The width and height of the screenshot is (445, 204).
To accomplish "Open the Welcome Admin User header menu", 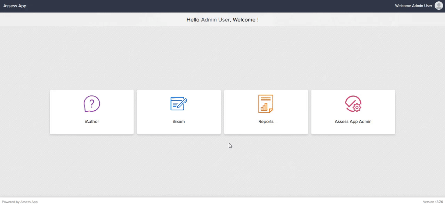I will pyautogui.click(x=413, y=6).
